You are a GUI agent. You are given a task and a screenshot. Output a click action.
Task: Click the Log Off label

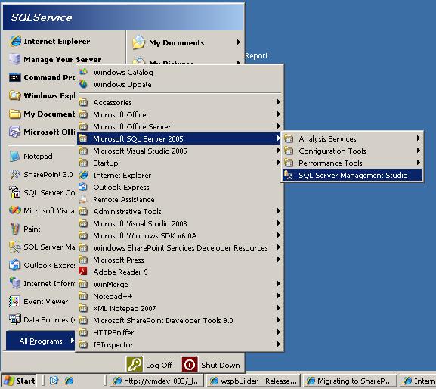pyautogui.click(x=159, y=365)
